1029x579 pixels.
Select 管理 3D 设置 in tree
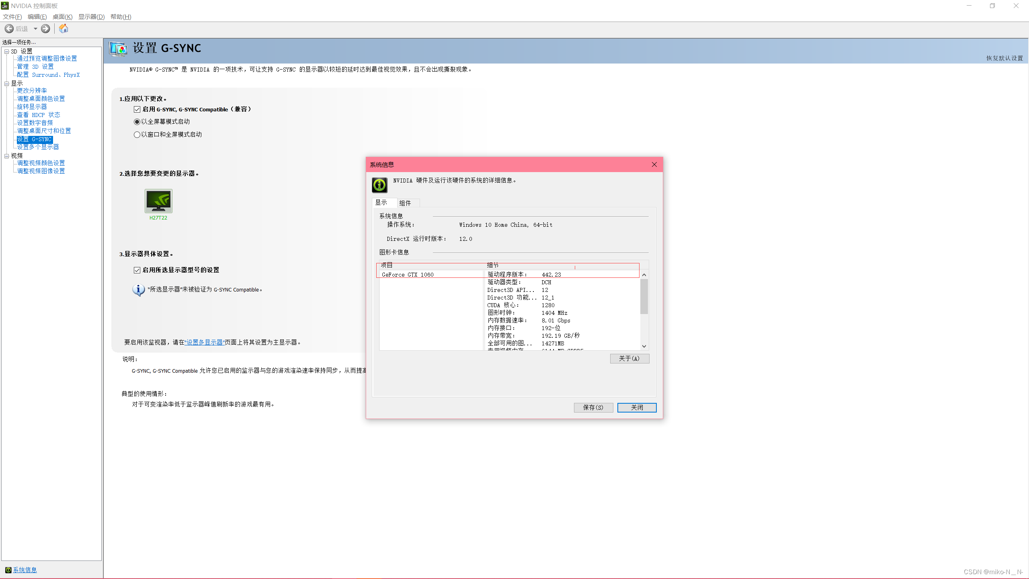pyautogui.click(x=35, y=67)
